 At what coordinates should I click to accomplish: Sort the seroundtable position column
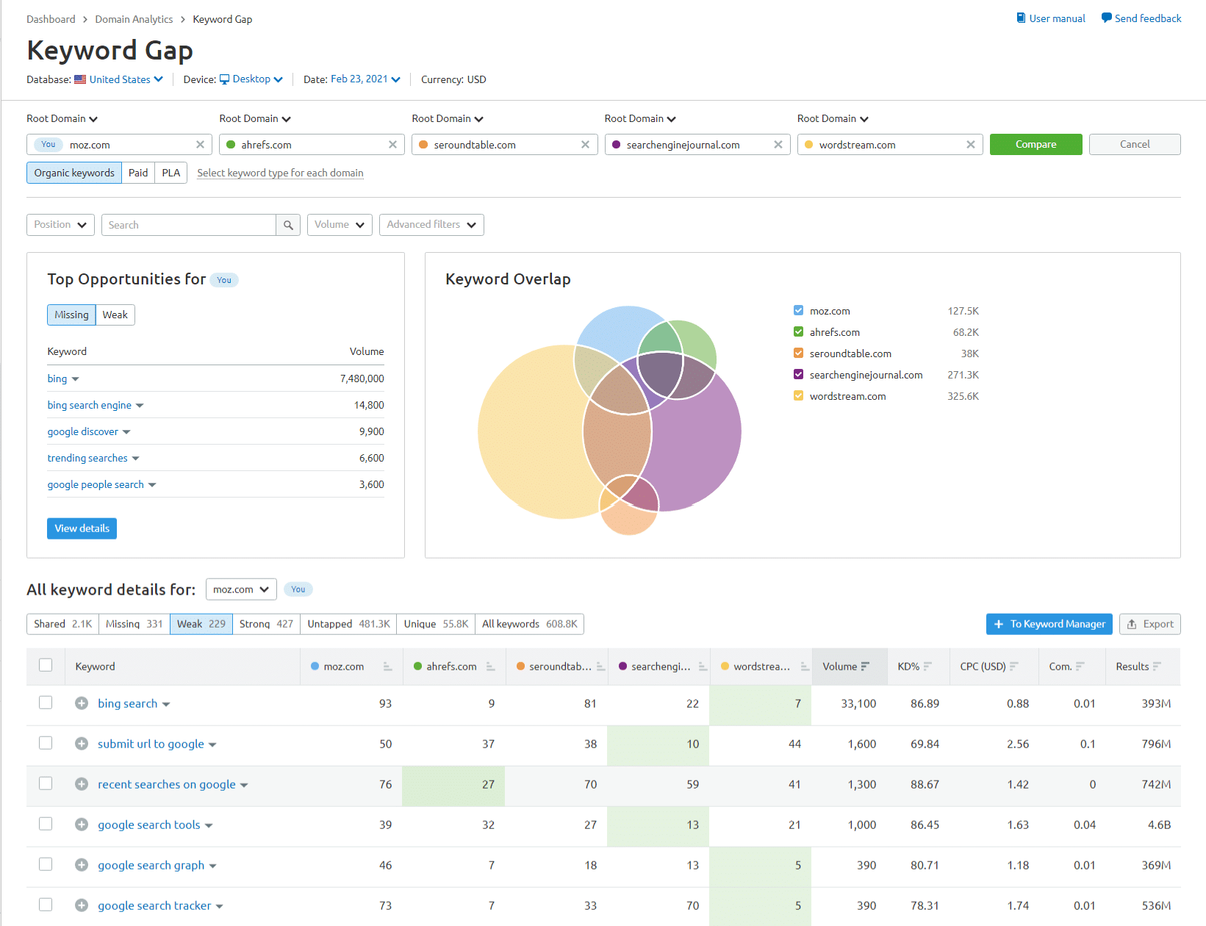tap(600, 667)
